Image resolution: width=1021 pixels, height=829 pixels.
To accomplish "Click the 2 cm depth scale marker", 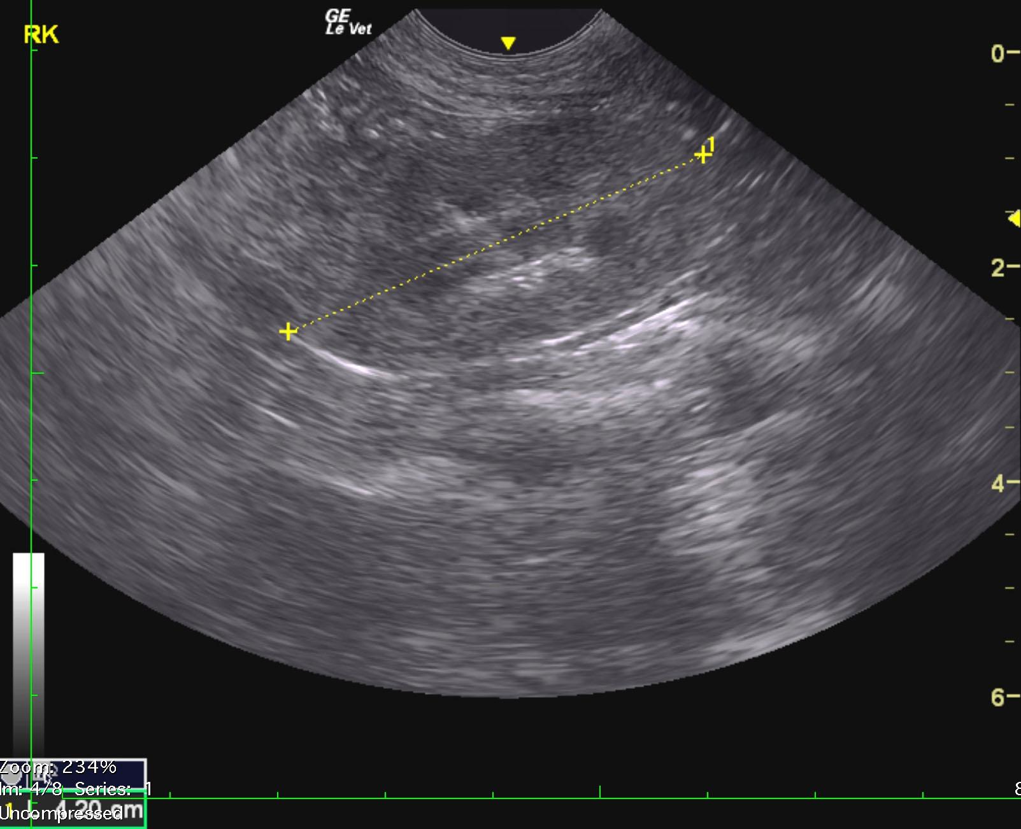I will point(997,268).
